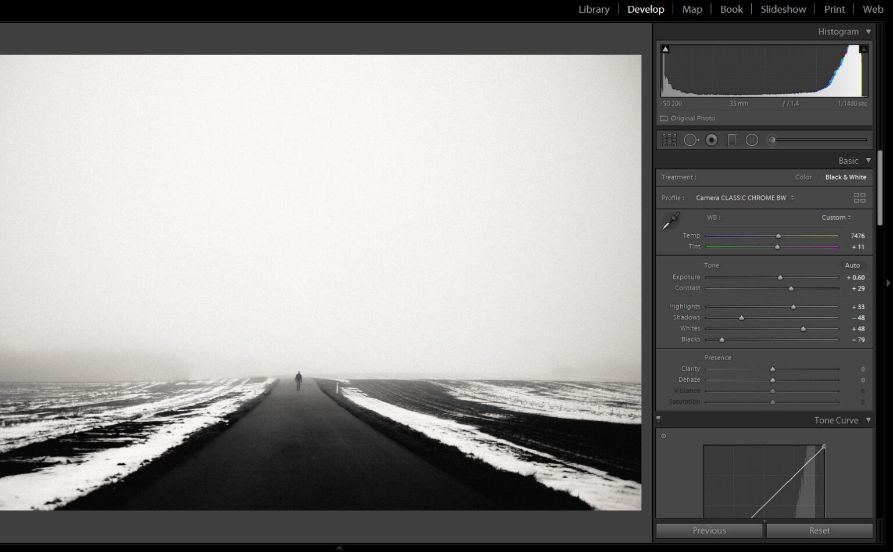893x552 pixels.
Task: Click the Auto tone button
Action: (852, 265)
